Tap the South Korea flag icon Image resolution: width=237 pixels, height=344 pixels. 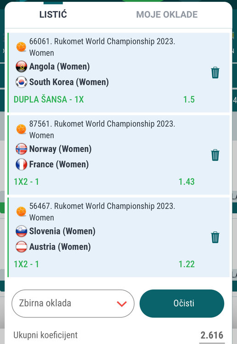21,82
